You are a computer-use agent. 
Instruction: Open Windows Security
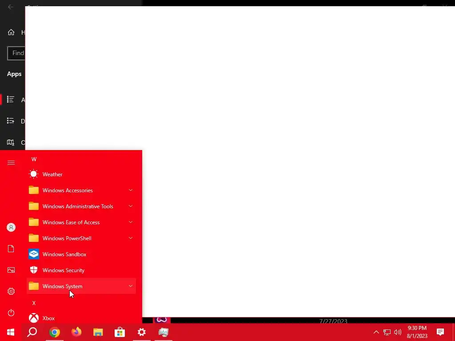[81, 270]
